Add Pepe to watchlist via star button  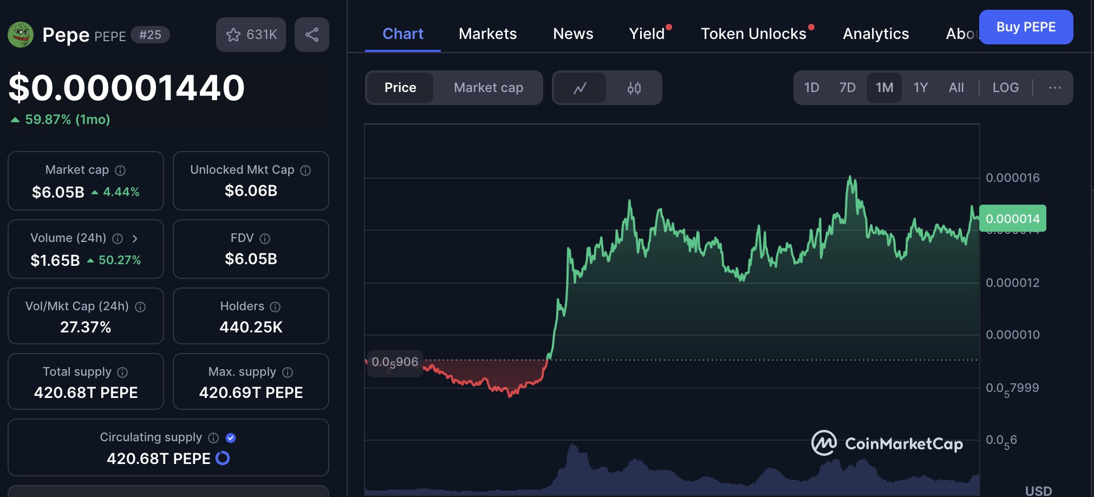point(251,35)
